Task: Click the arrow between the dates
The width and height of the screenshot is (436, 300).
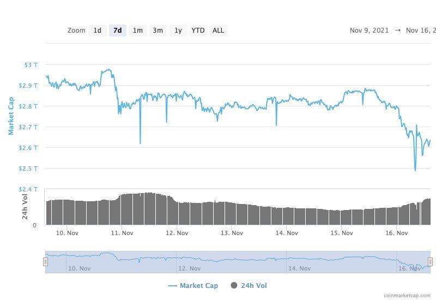Action: pyautogui.click(x=397, y=31)
